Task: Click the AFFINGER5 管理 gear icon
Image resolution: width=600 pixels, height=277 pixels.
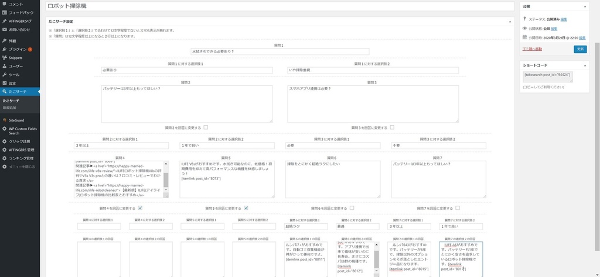Action: click(x=4, y=150)
